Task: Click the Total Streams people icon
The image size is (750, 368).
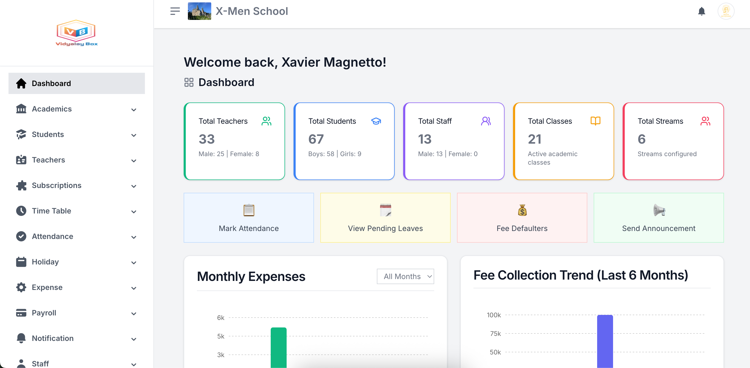Action: pyautogui.click(x=705, y=121)
